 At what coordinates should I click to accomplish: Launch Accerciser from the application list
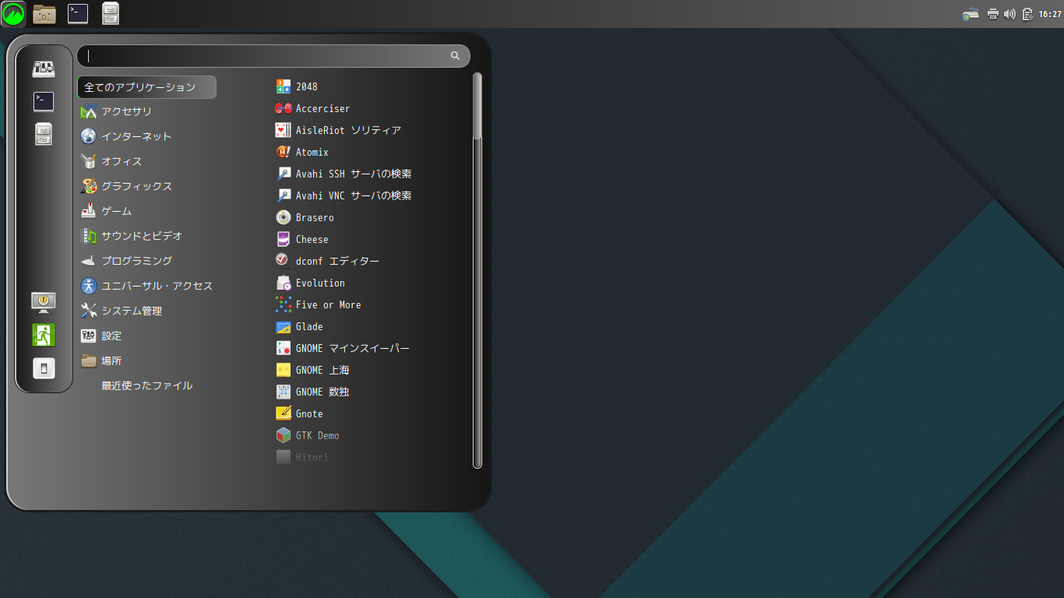click(312, 108)
